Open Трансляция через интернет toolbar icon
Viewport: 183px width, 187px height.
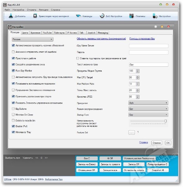pos(35,16)
